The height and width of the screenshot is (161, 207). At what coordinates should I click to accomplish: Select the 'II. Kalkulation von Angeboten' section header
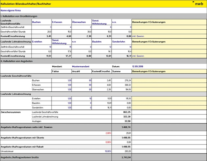20,61
